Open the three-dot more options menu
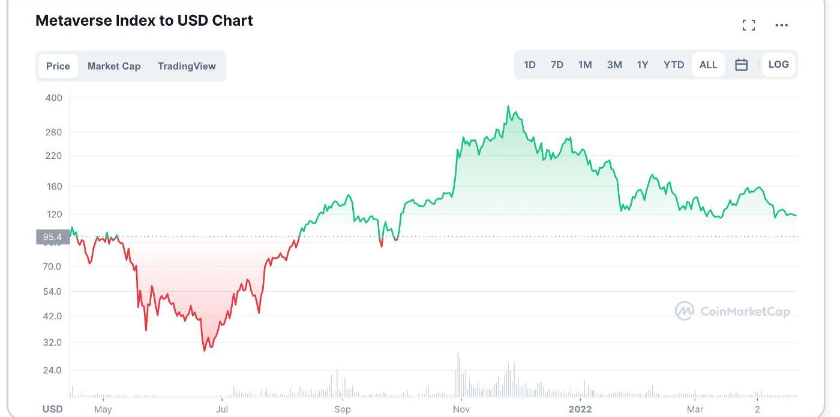The width and height of the screenshot is (840, 417). (781, 25)
